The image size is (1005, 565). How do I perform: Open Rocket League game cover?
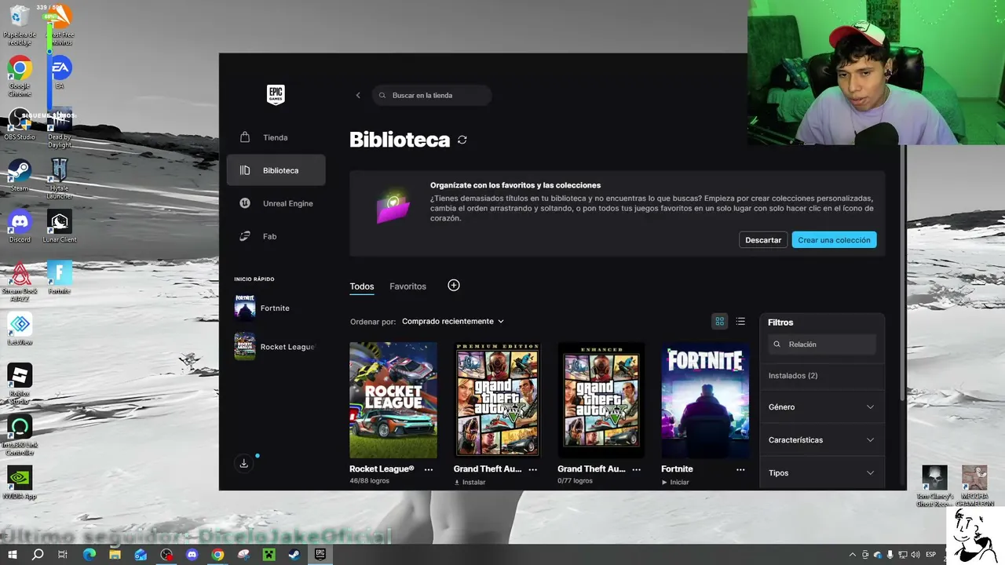click(393, 400)
